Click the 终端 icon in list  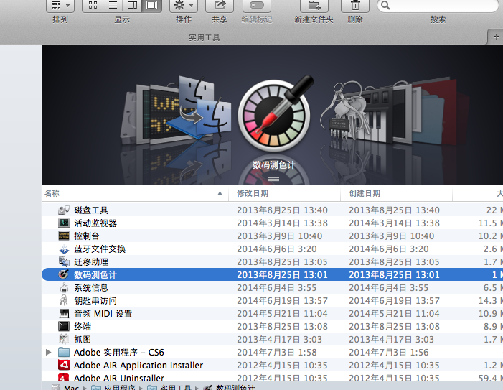64,327
